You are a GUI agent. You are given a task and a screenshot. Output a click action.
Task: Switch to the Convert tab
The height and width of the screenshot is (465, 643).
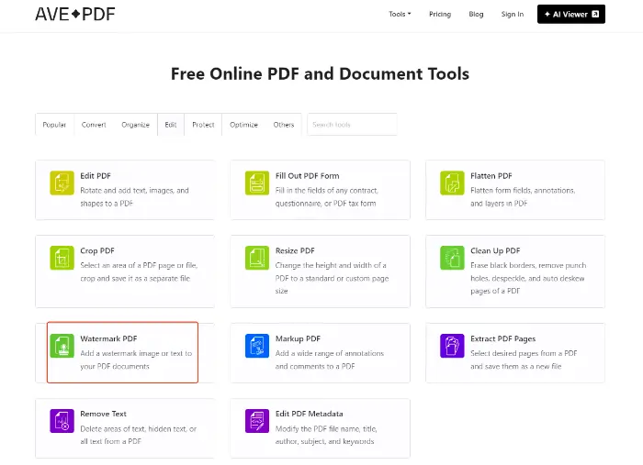click(x=94, y=125)
